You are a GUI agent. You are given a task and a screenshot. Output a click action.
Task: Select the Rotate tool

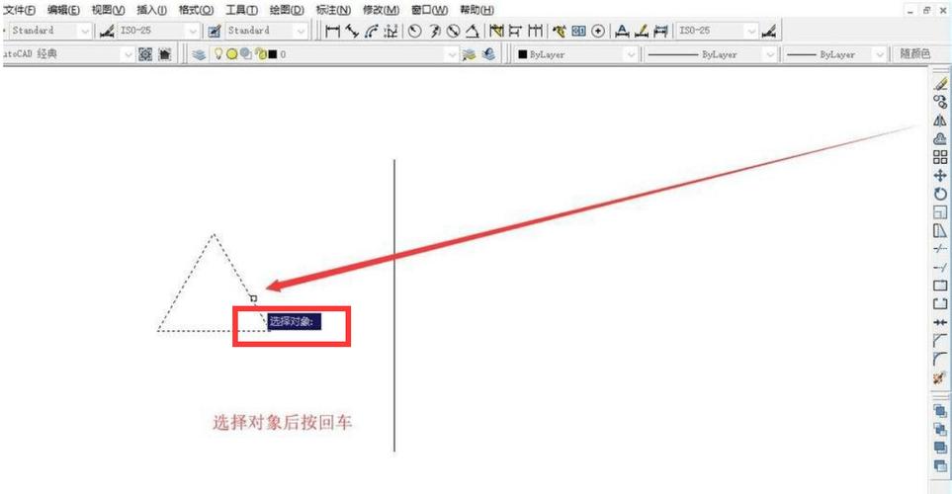point(940,194)
